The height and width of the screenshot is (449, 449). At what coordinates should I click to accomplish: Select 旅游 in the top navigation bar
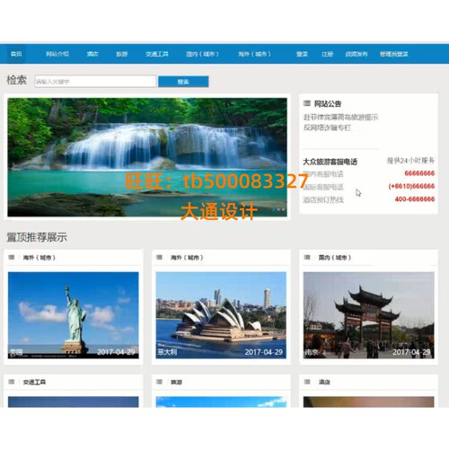[x=122, y=54]
